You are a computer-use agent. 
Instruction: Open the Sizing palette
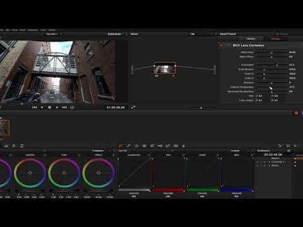[168, 146]
